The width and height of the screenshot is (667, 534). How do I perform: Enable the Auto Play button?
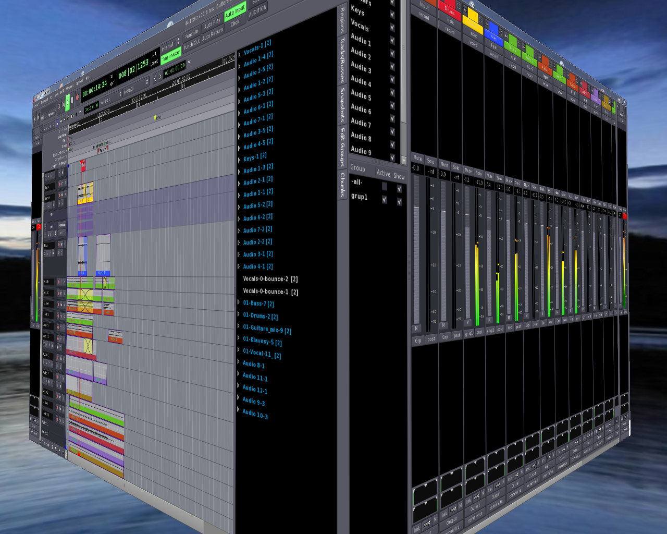pyautogui.click(x=212, y=24)
